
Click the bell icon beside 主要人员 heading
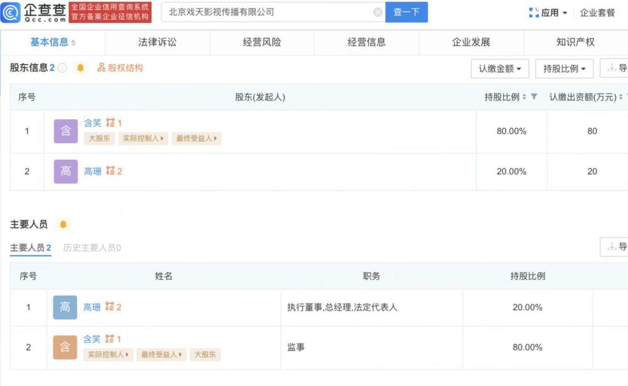click(63, 224)
